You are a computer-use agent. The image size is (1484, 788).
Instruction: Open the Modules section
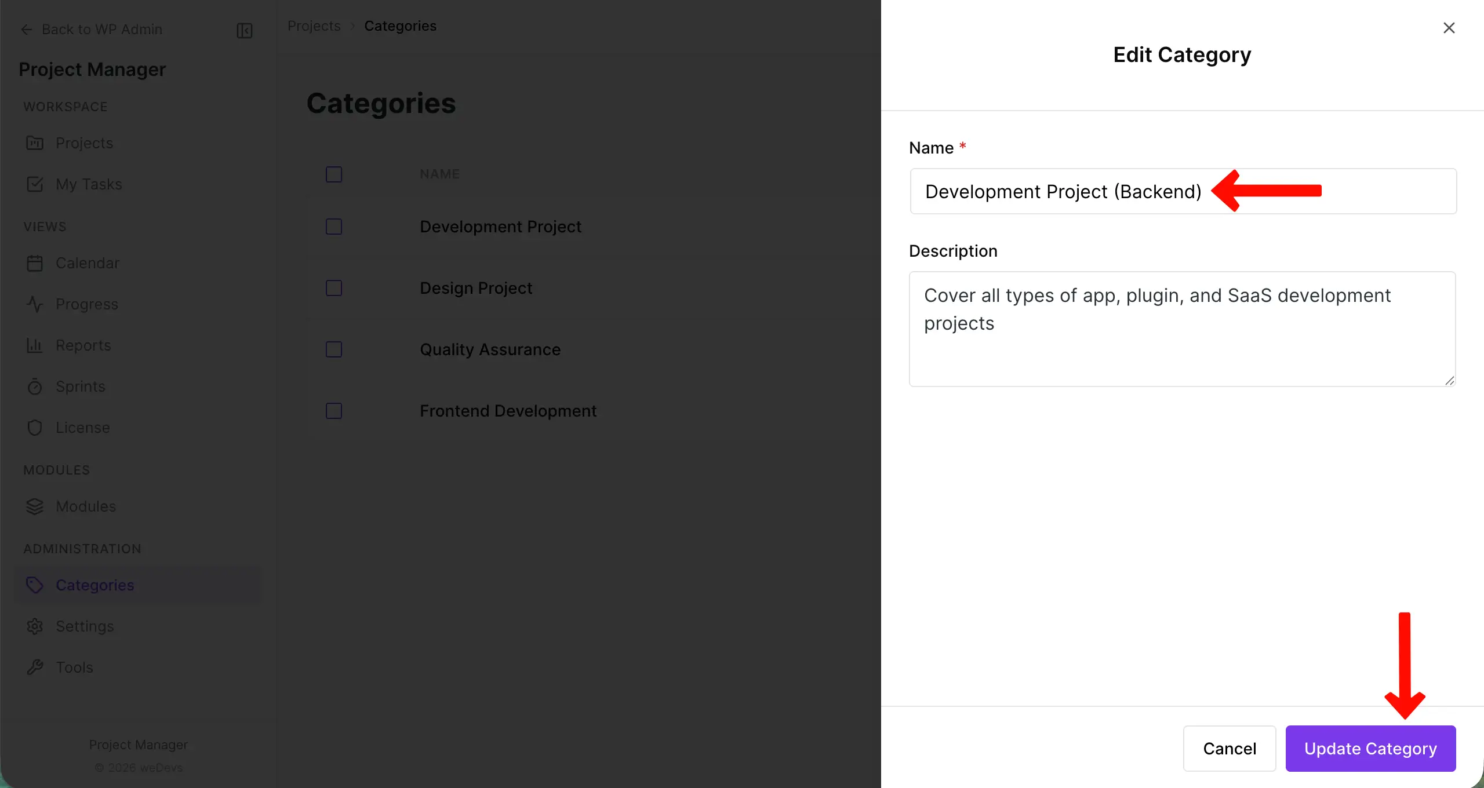point(85,506)
